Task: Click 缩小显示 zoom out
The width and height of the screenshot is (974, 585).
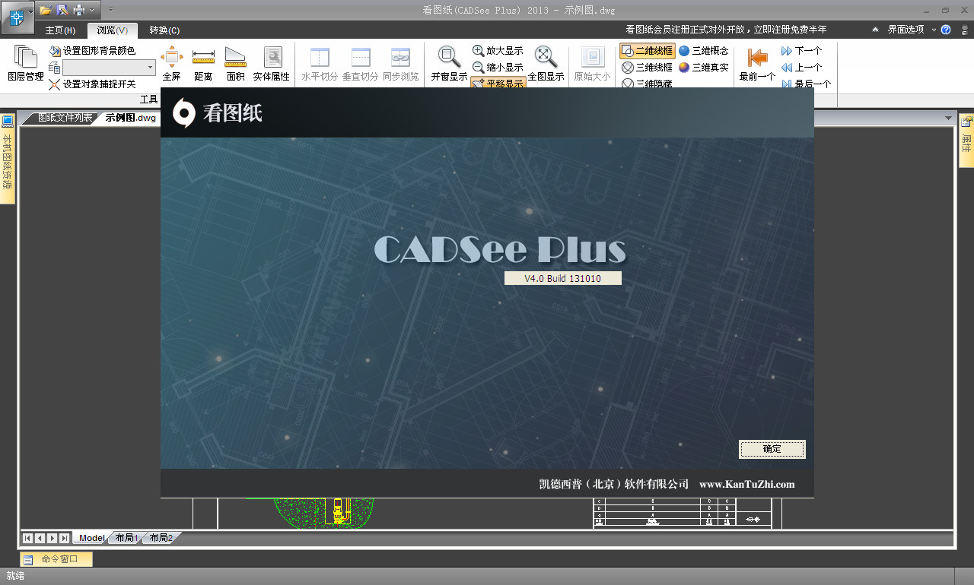Action: point(498,68)
